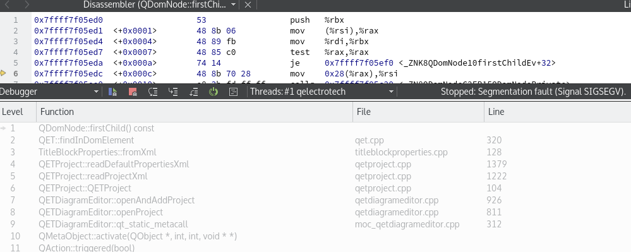This screenshot has width=631, height=252.
Task: Click the push %rbx instruction line
Action: coord(317,20)
